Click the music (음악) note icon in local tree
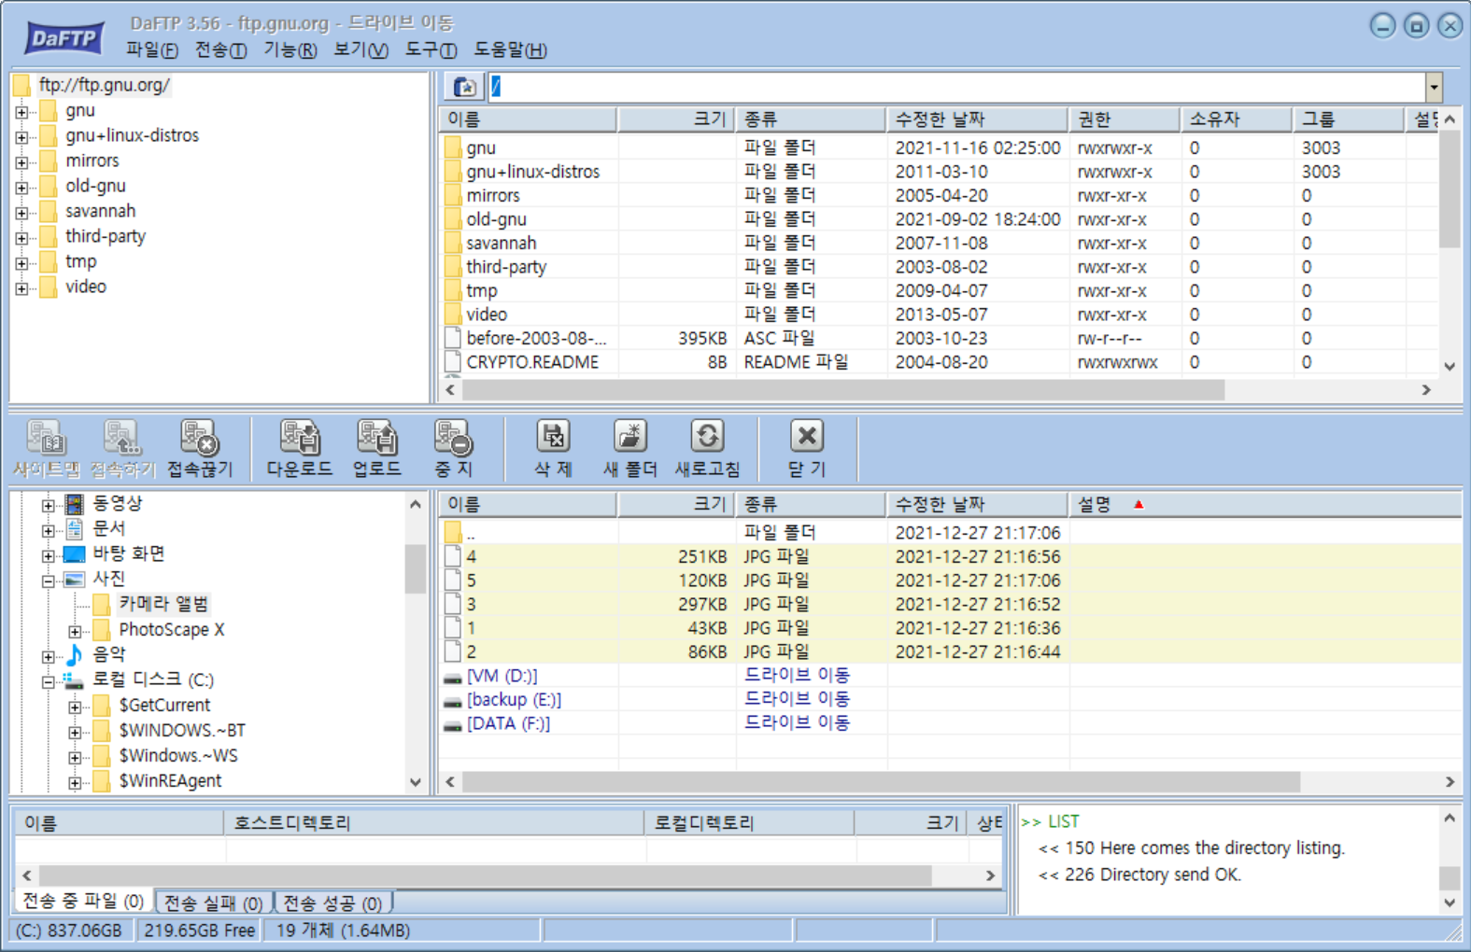Image resolution: width=1471 pixels, height=952 pixels. click(x=74, y=654)
